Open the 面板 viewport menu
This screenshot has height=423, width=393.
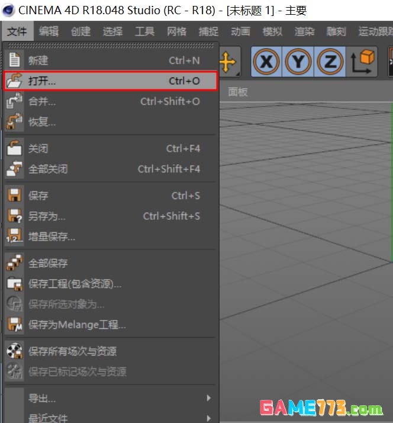tap(237, 92)
